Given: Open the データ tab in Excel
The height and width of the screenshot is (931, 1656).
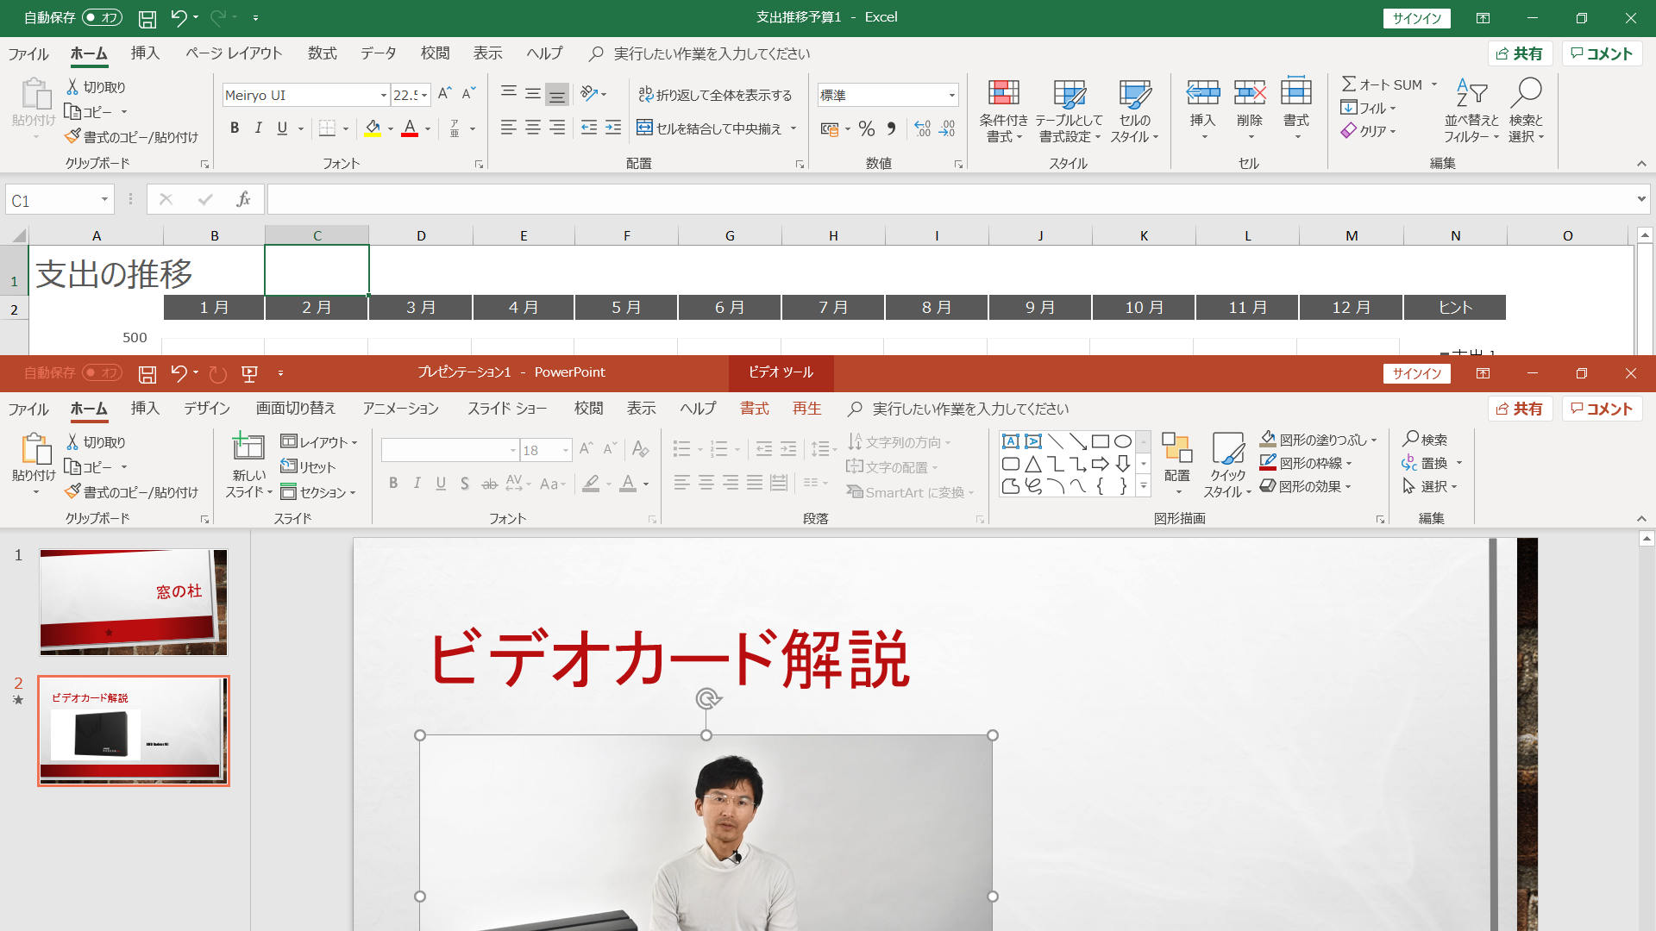Looking at the screenshot, I should coord(378,53).
